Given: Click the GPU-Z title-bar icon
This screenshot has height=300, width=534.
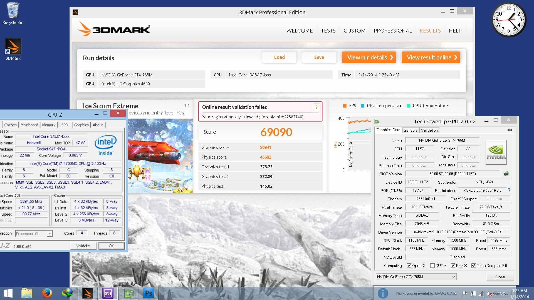Looking at the screenshot, I should (377, 121).
